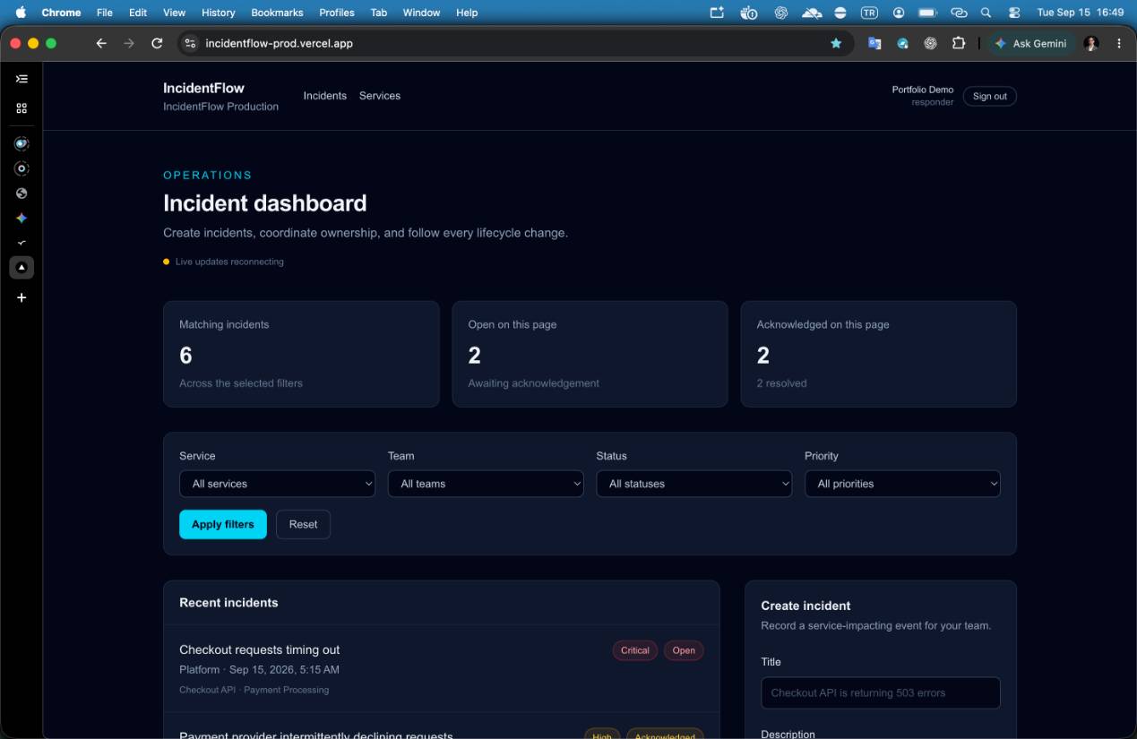The image size is (1137, 739).
Task: Open the colorful Gemini star tab in sidebar
Action: [x=22, y=218]
